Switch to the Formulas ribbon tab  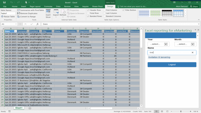coord(48,7)
